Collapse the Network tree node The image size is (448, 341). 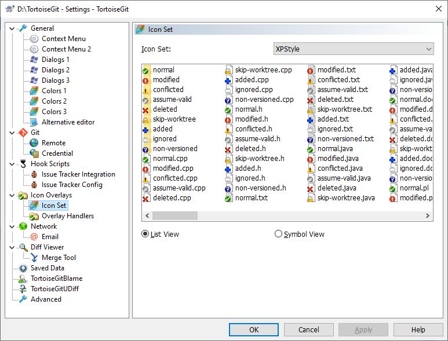tap(12, 226)
